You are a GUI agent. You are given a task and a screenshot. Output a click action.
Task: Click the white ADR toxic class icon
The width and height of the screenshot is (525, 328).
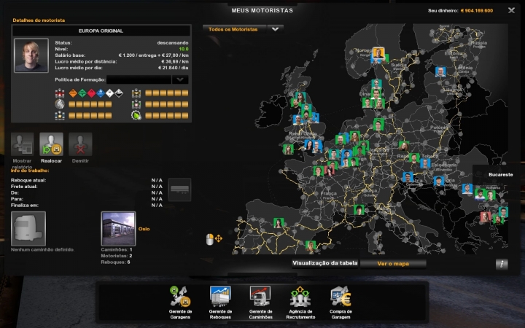point(109,93)
